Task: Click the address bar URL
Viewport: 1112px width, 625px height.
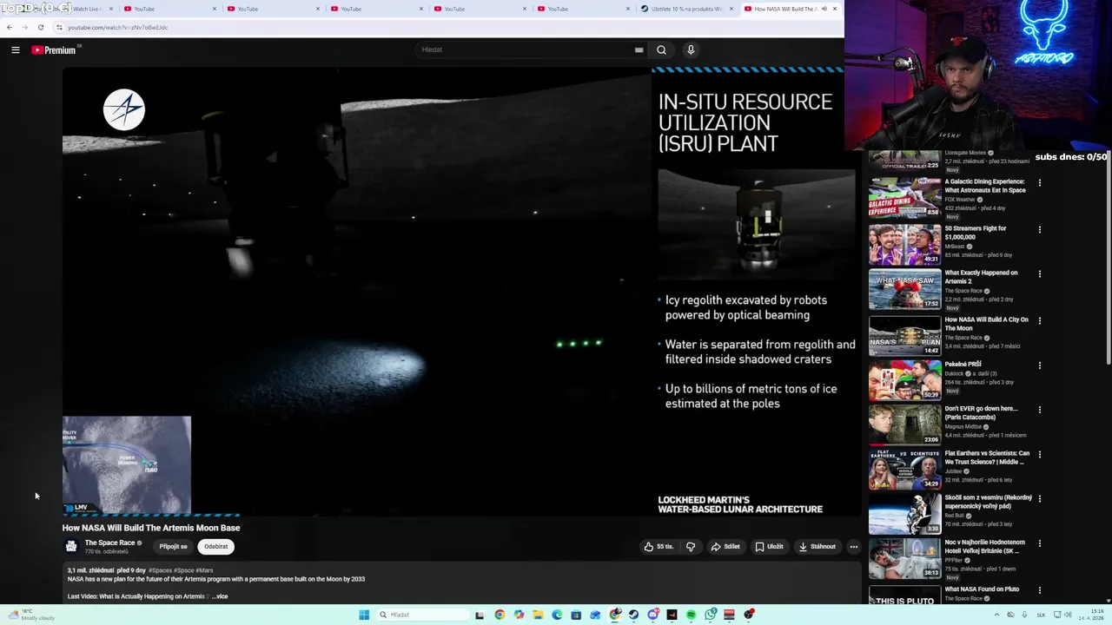Action: click(118, 27)
